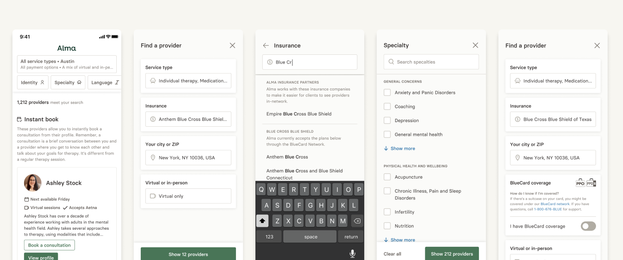The width and height of the screenshot is (623, 260).
Task: Click the Book a consultation button
Action: pyautogui.click(x=49, y=245)
